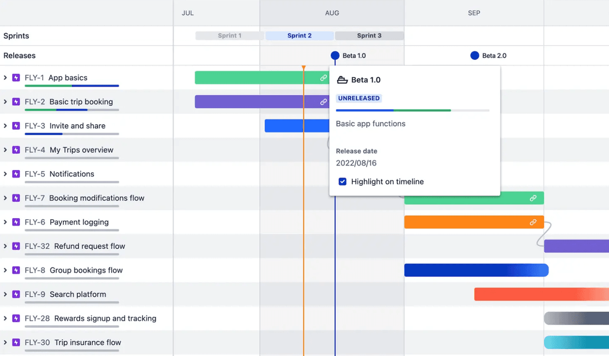Click the dark blue Group bookings flow bar
This screenshot has width=609, height=356.
pos(477,270)
